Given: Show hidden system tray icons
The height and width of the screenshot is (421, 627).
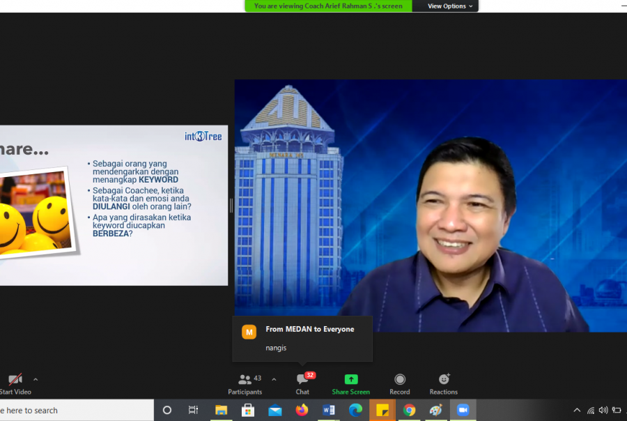Looking at the screenshot, I should pyautogui.click(x=577, y=411).
